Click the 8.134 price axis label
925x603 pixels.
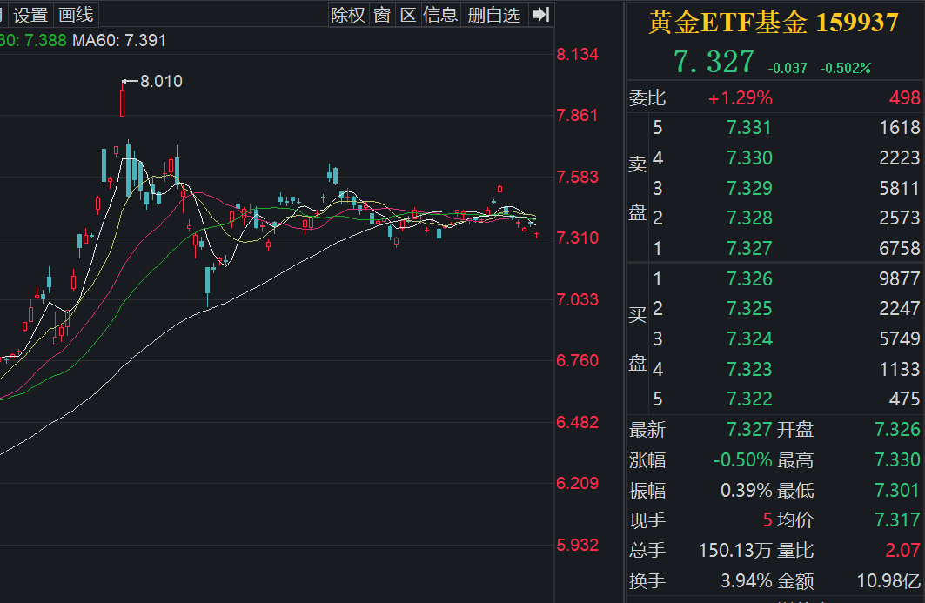(578, 54)
